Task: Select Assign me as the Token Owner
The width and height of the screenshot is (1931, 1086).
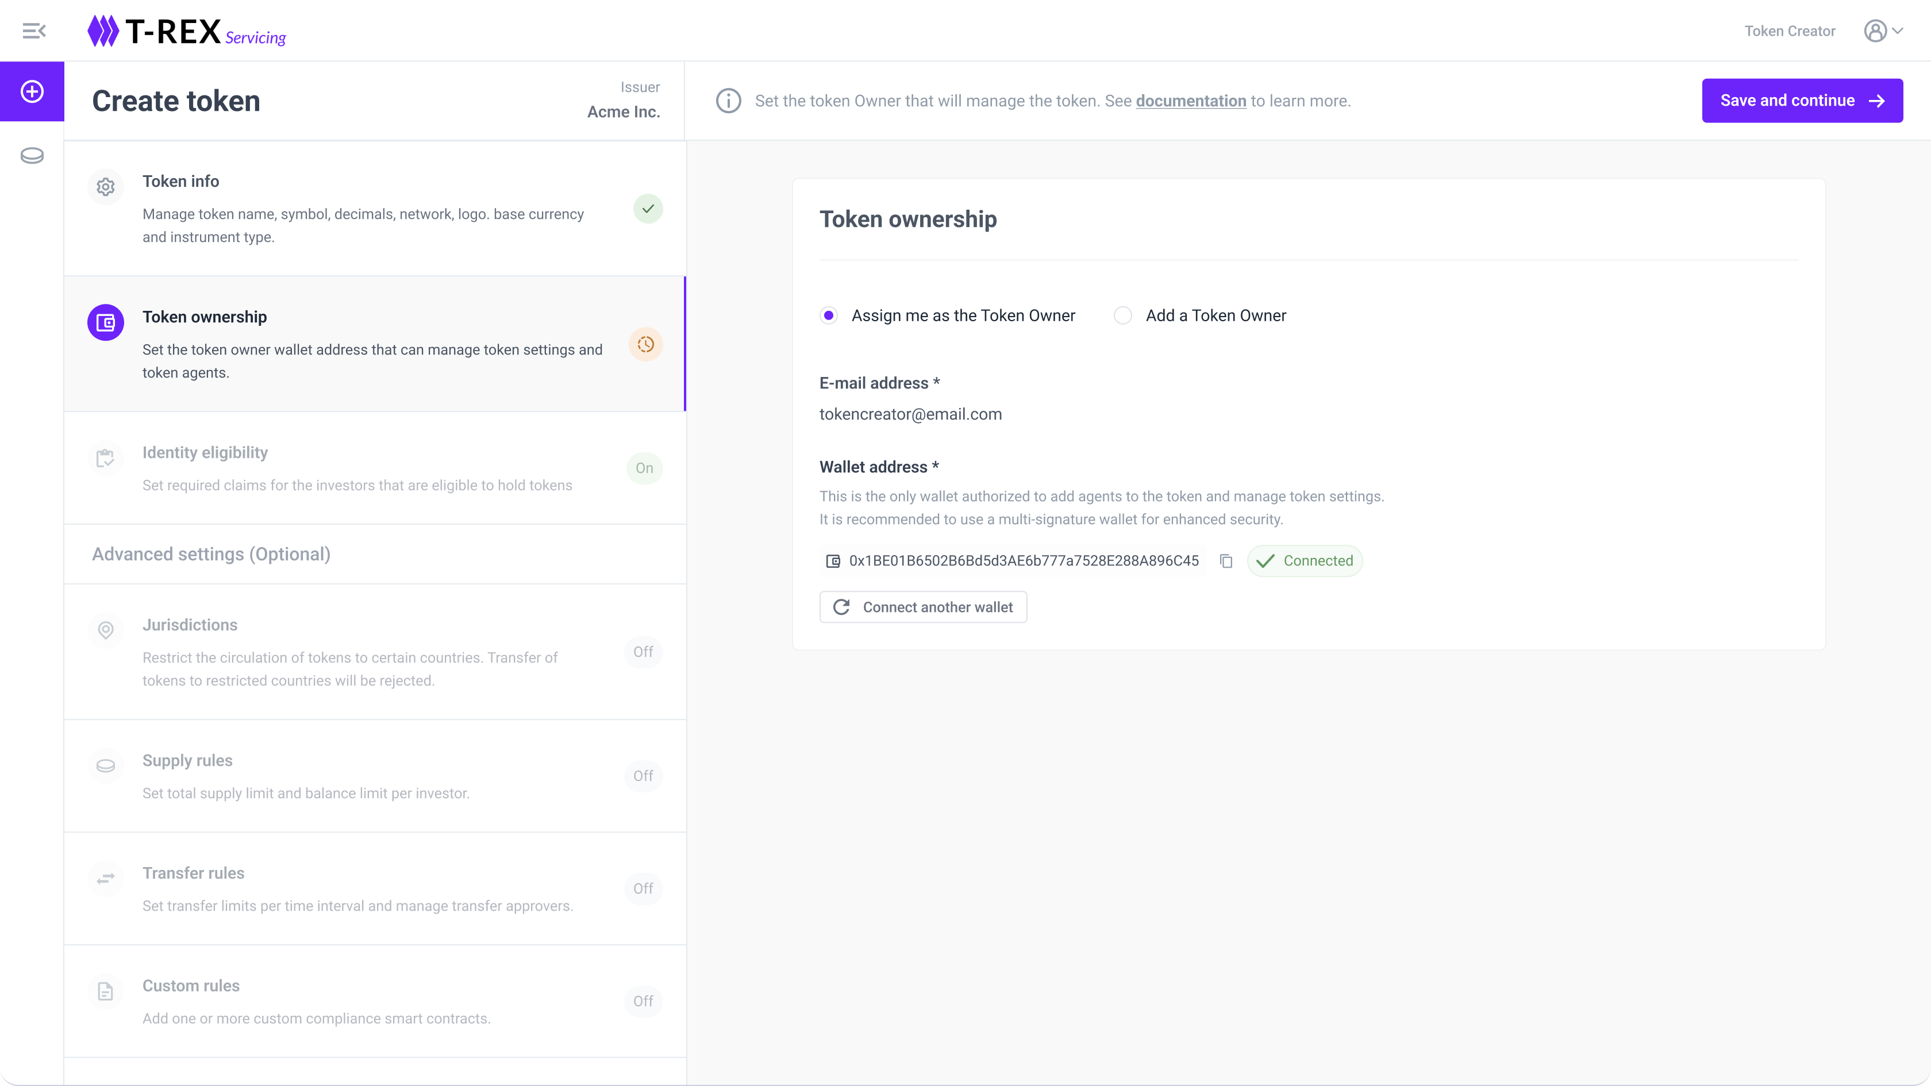Action: point(828,315)
